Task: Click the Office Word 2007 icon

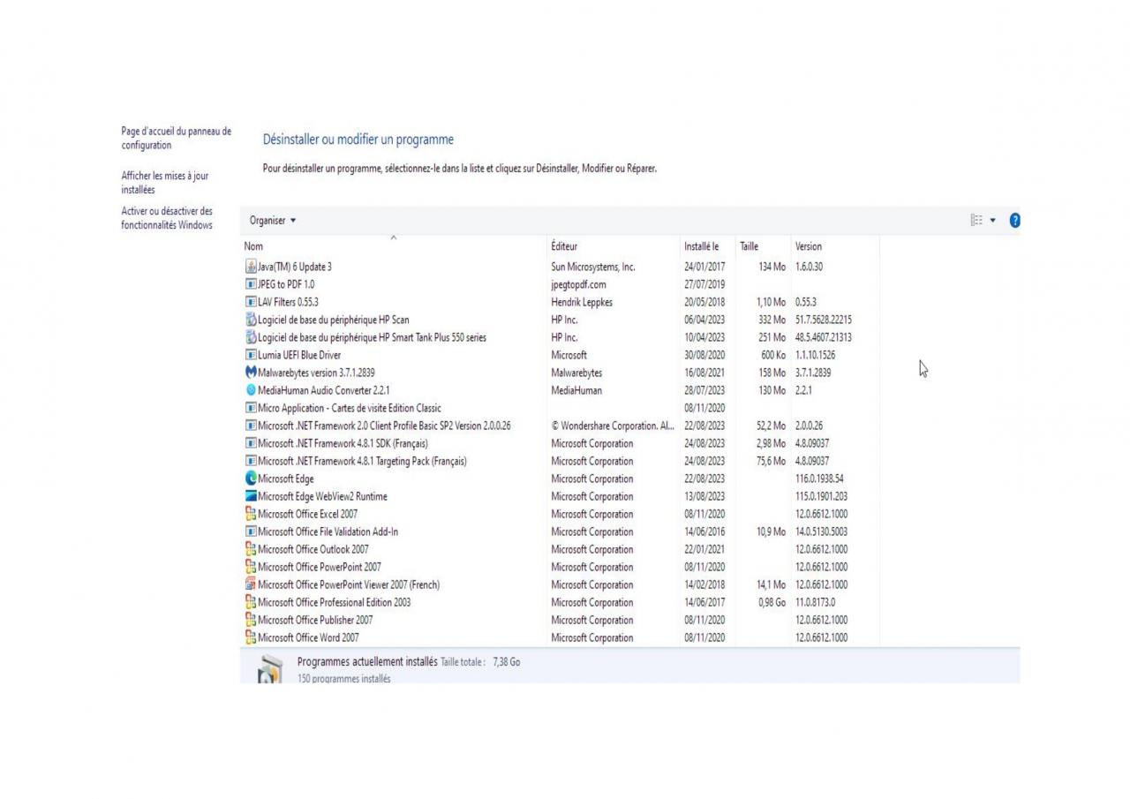Action: [251, 637]
